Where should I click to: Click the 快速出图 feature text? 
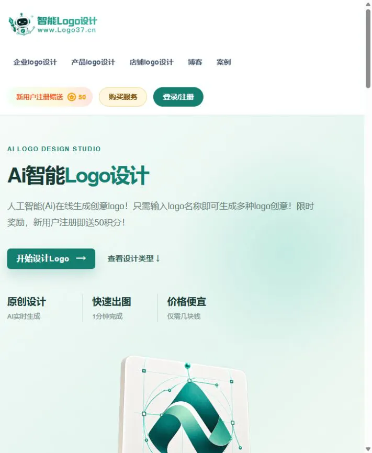[112, 302]
